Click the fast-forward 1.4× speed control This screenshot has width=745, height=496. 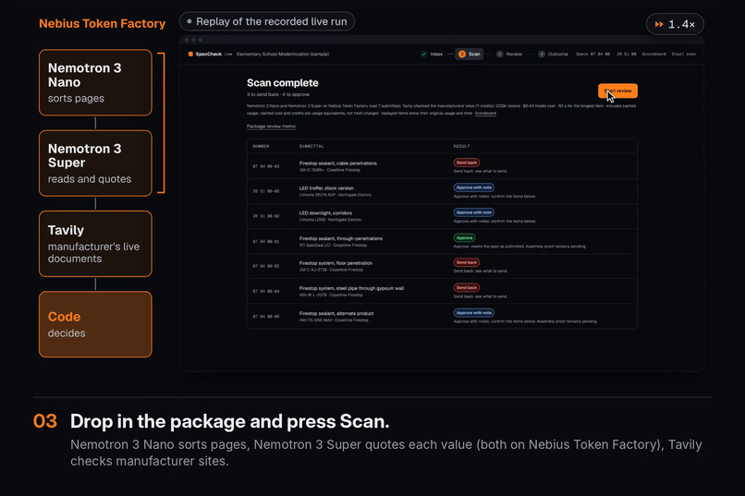pyautogui.click(x=675, y=24)
